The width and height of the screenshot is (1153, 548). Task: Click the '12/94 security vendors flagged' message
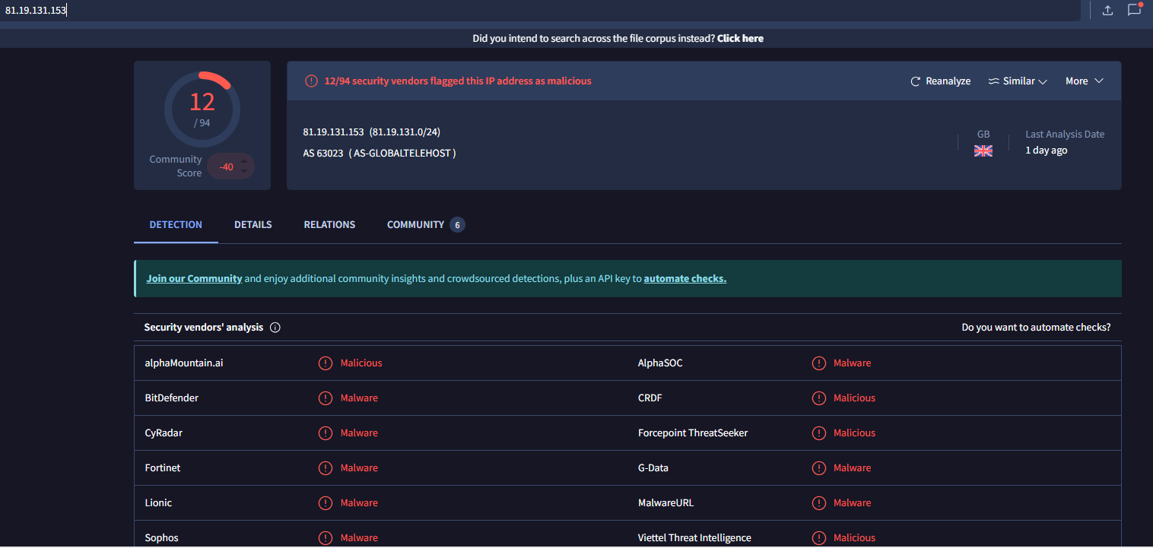458,81
